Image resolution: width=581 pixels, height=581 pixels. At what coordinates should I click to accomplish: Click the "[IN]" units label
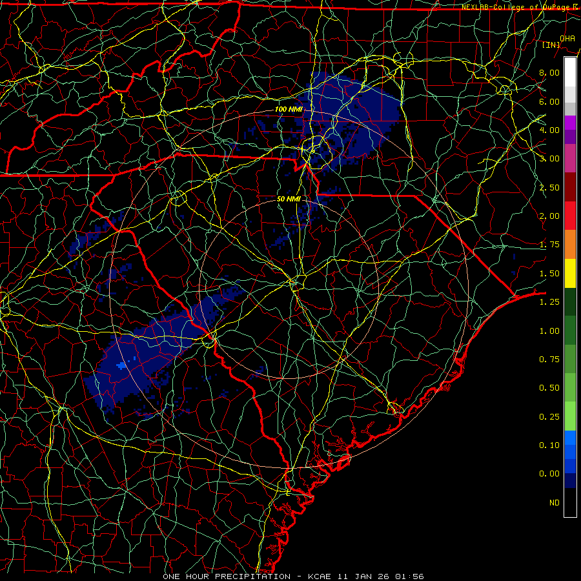pyautogui.click(x=551, y=45)
